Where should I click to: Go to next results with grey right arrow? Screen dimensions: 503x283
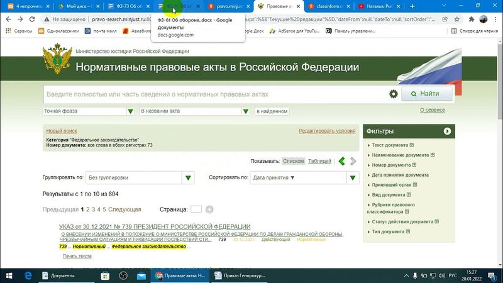(353, 161)
